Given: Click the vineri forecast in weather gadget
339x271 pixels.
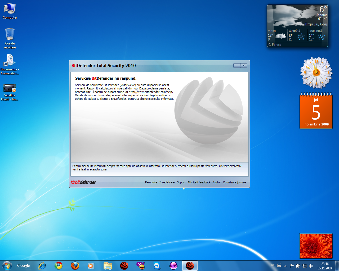Looking at the screenshot, I should tap(277, 35).
